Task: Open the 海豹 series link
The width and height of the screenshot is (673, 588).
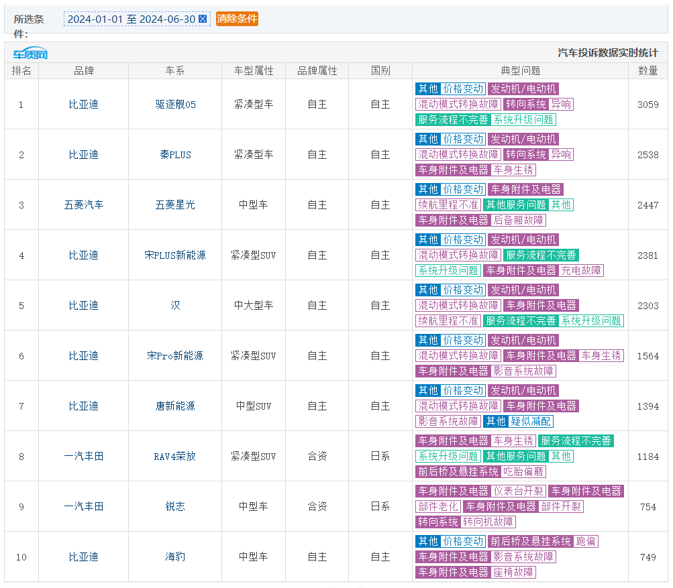Action: [175, 556]
